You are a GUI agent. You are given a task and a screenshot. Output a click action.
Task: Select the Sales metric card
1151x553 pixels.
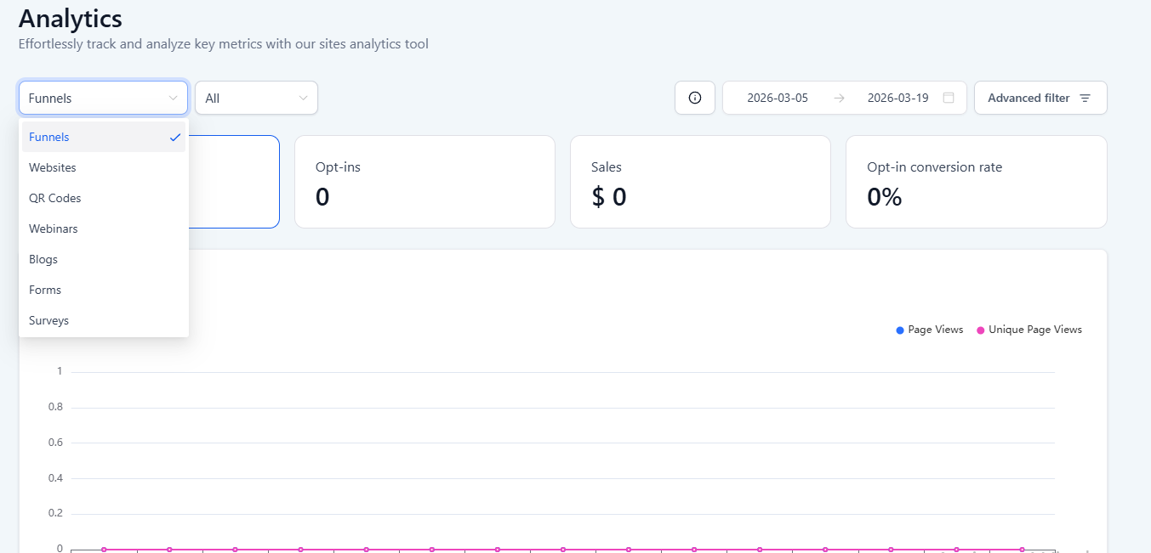[700, 182]
